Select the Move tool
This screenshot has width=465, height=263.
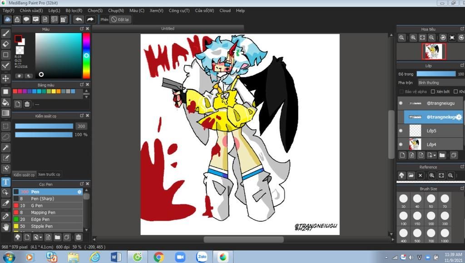(x=5, y=78)
